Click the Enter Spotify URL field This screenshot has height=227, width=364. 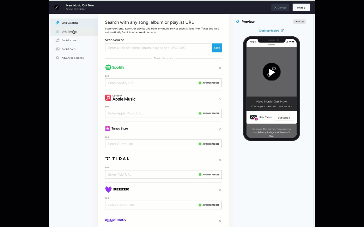click(x=163, y=83)
